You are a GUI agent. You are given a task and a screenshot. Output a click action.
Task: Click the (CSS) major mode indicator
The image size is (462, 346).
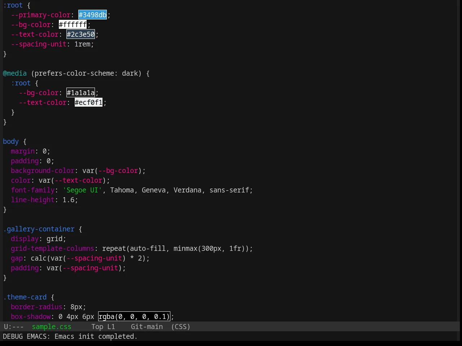pyautogui.click(x=181, y=327)
